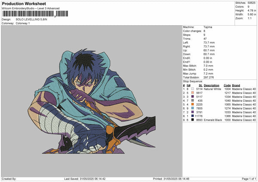Image resolution: width=258 pixels, height=182 pixels.
Task: Click the barcode under the software name
Action: coord(35,14)
